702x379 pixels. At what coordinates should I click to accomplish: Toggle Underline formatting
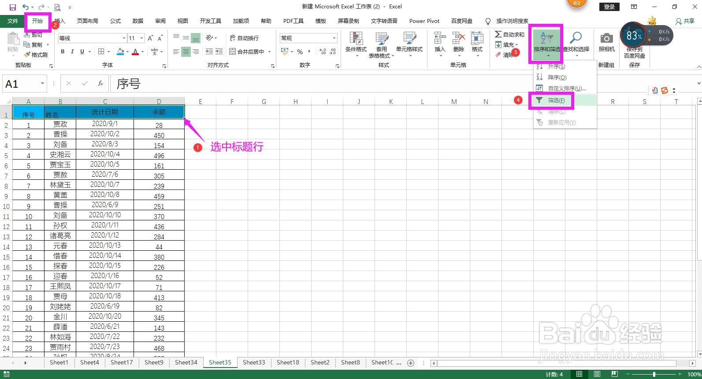(x=82, y=52)
